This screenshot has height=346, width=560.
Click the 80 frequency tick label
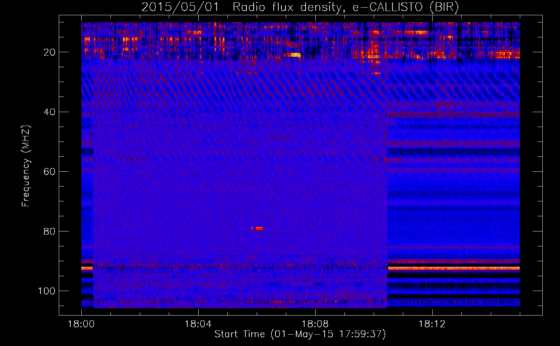[49, 231]
